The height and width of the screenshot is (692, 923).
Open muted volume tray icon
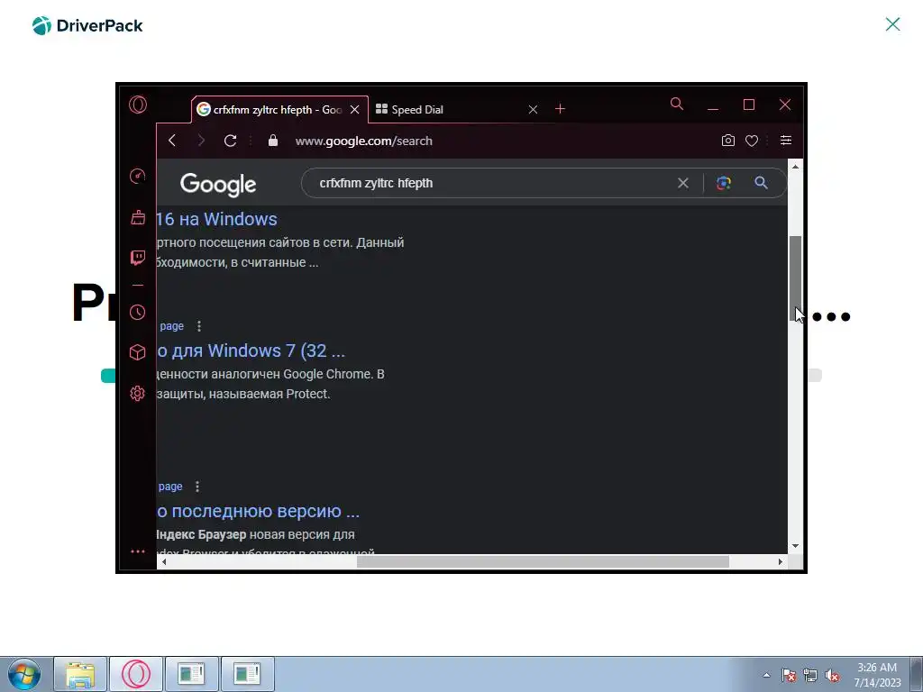click(x=832, y=675)
